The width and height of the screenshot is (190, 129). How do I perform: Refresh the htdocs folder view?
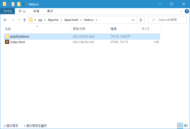click(141, 20)
